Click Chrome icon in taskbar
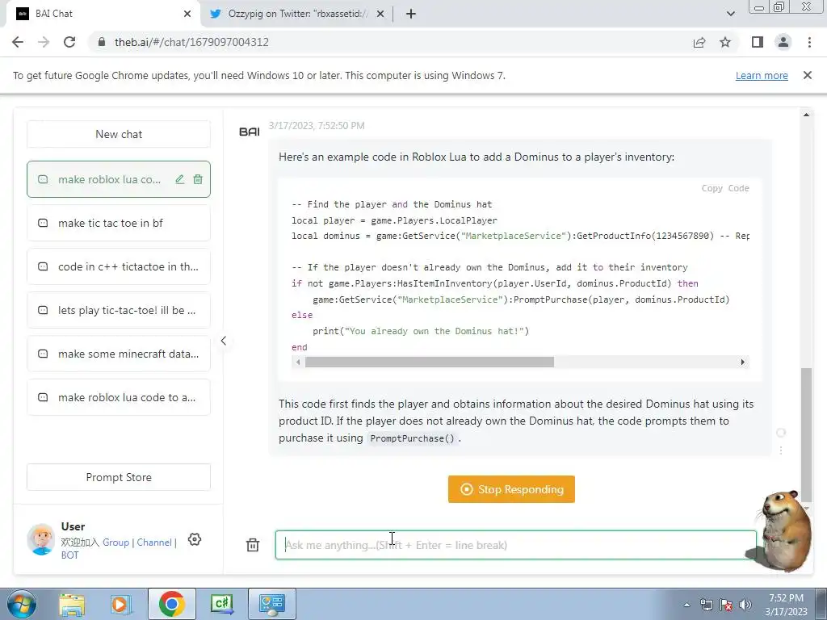 click(171, 604)
